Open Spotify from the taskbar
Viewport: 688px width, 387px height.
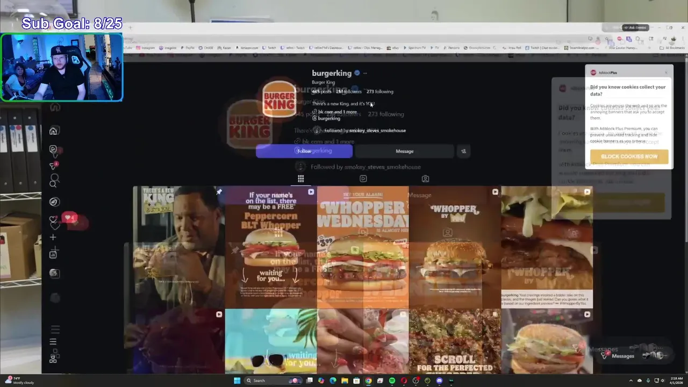click(x=392, y=381)
